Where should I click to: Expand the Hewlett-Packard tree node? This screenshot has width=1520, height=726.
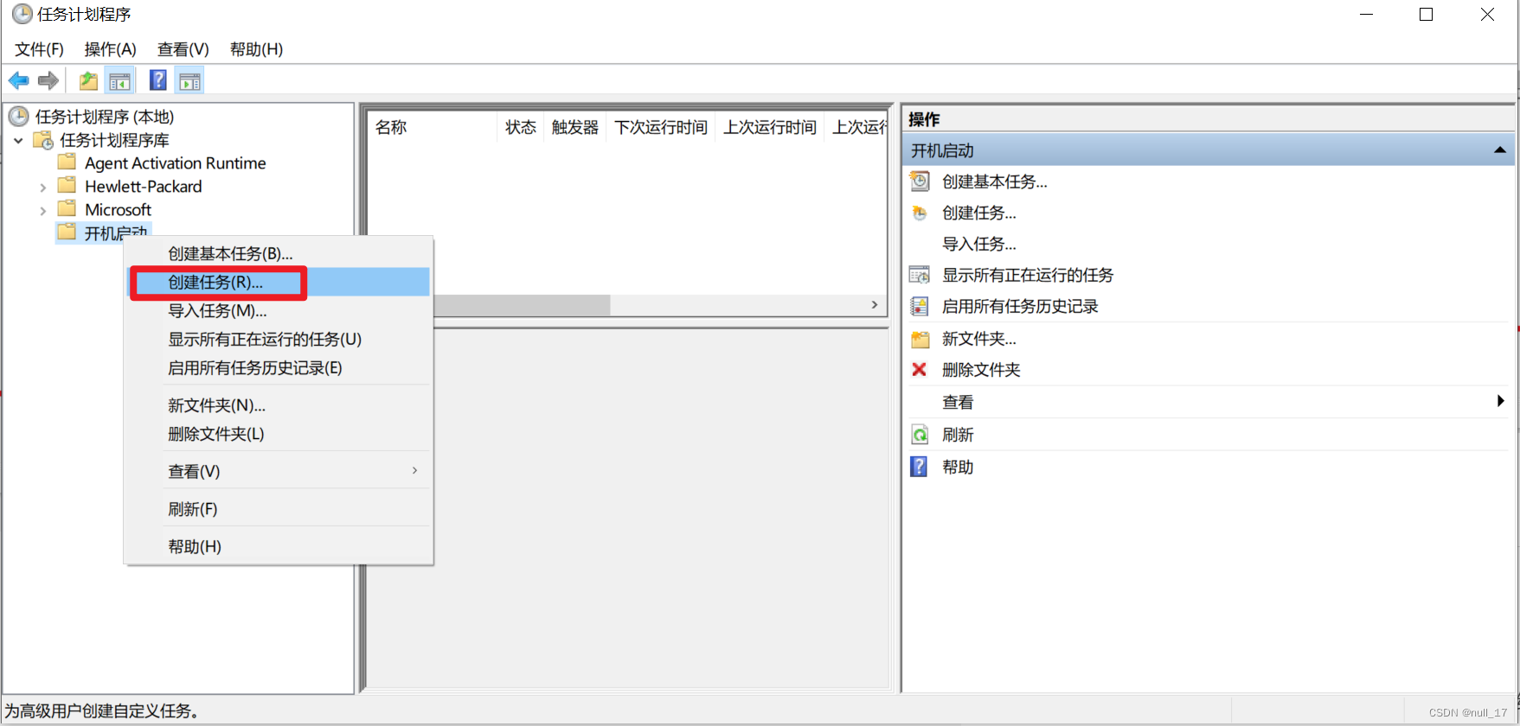[x=43, y=187]
